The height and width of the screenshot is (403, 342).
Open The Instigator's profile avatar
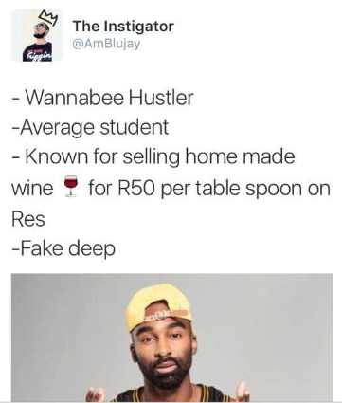(x=37, y=35)
